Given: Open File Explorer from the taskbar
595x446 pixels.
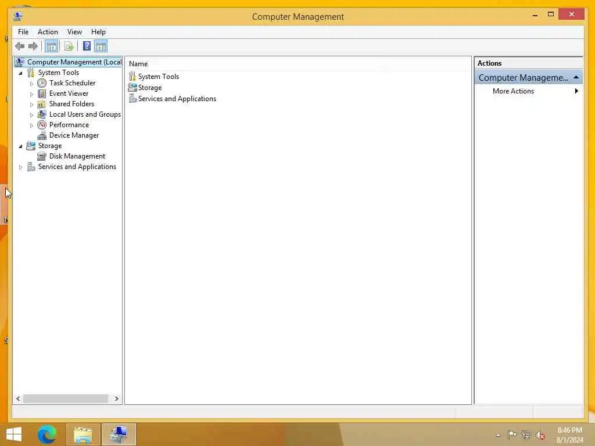Looking at the screenshot, I should 83,434.
